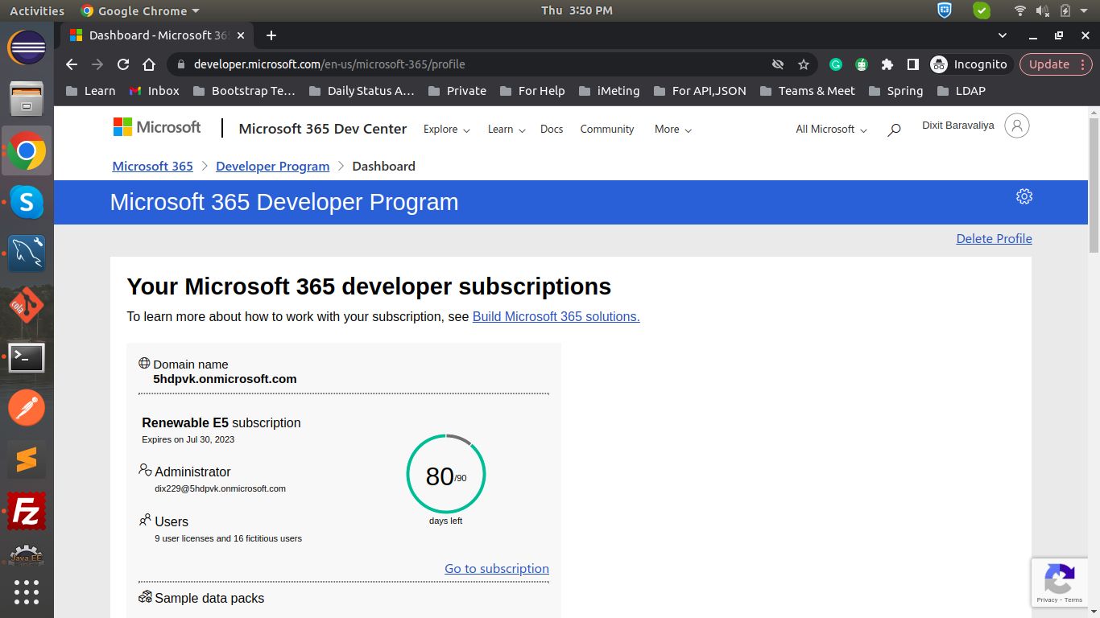Screen dimensions: 1100x618
Task: Go back to the previous page
Action: click(x=72, y=64)
